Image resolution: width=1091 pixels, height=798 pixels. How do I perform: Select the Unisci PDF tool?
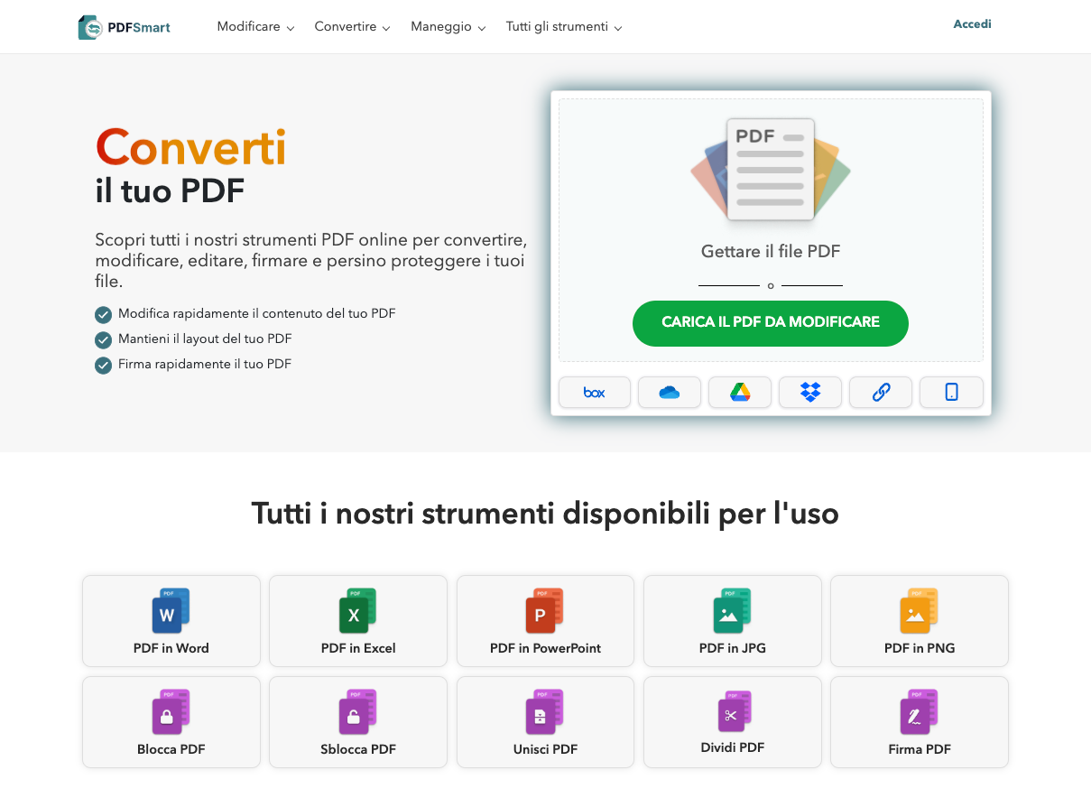pyautogui.click(x=545, y=722)
